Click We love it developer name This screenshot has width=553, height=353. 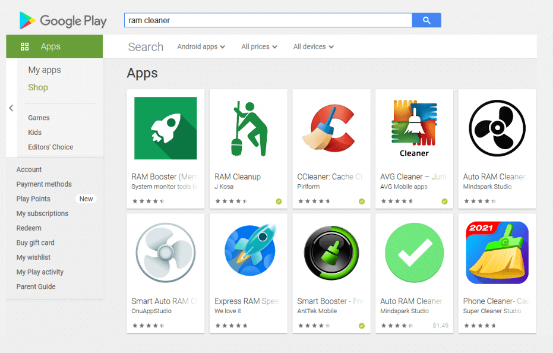(228, 311)
